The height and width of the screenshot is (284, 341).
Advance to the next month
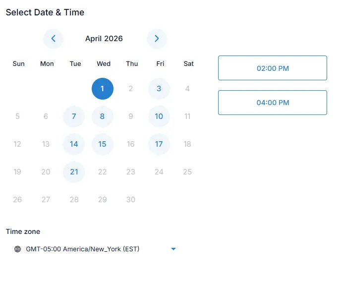pyautogui.click(x=157, y=39)
